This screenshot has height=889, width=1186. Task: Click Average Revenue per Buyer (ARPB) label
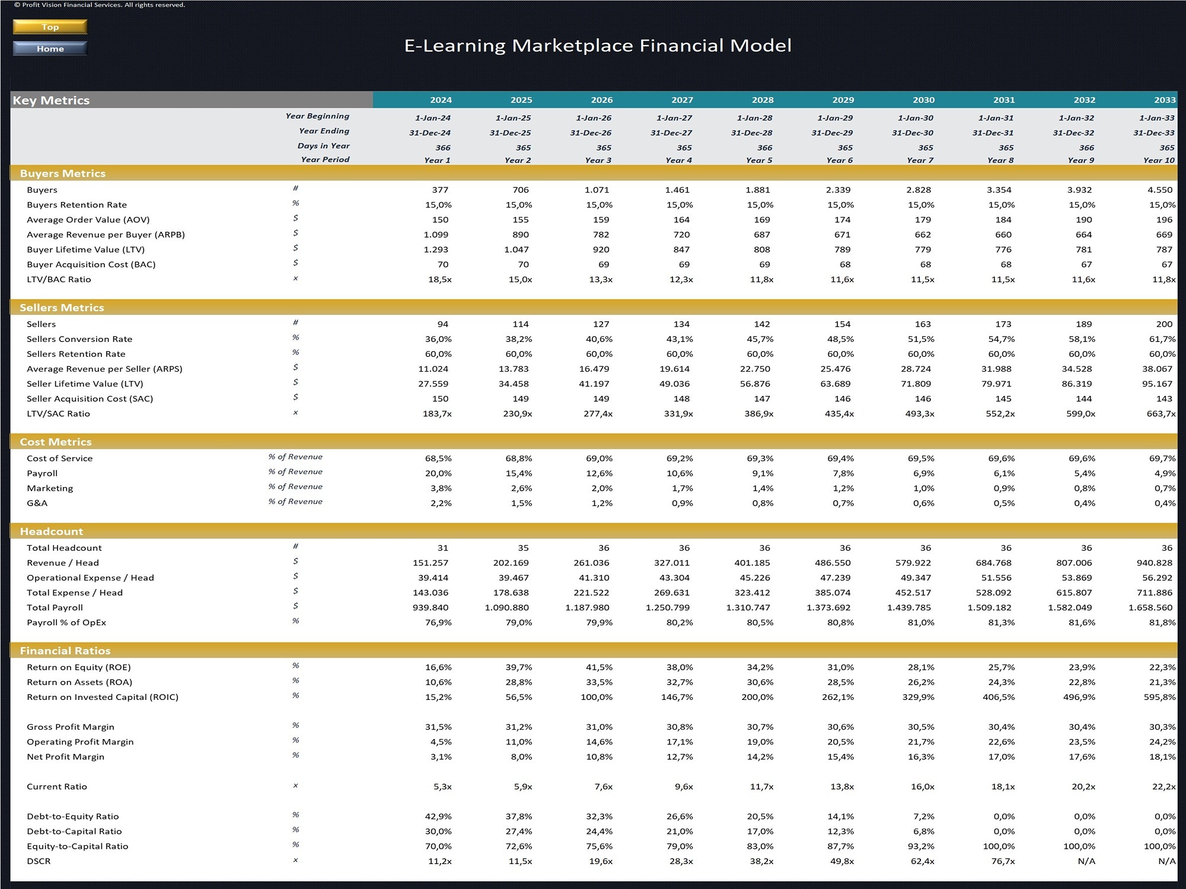pyautogui.click(x=106, y=235)
